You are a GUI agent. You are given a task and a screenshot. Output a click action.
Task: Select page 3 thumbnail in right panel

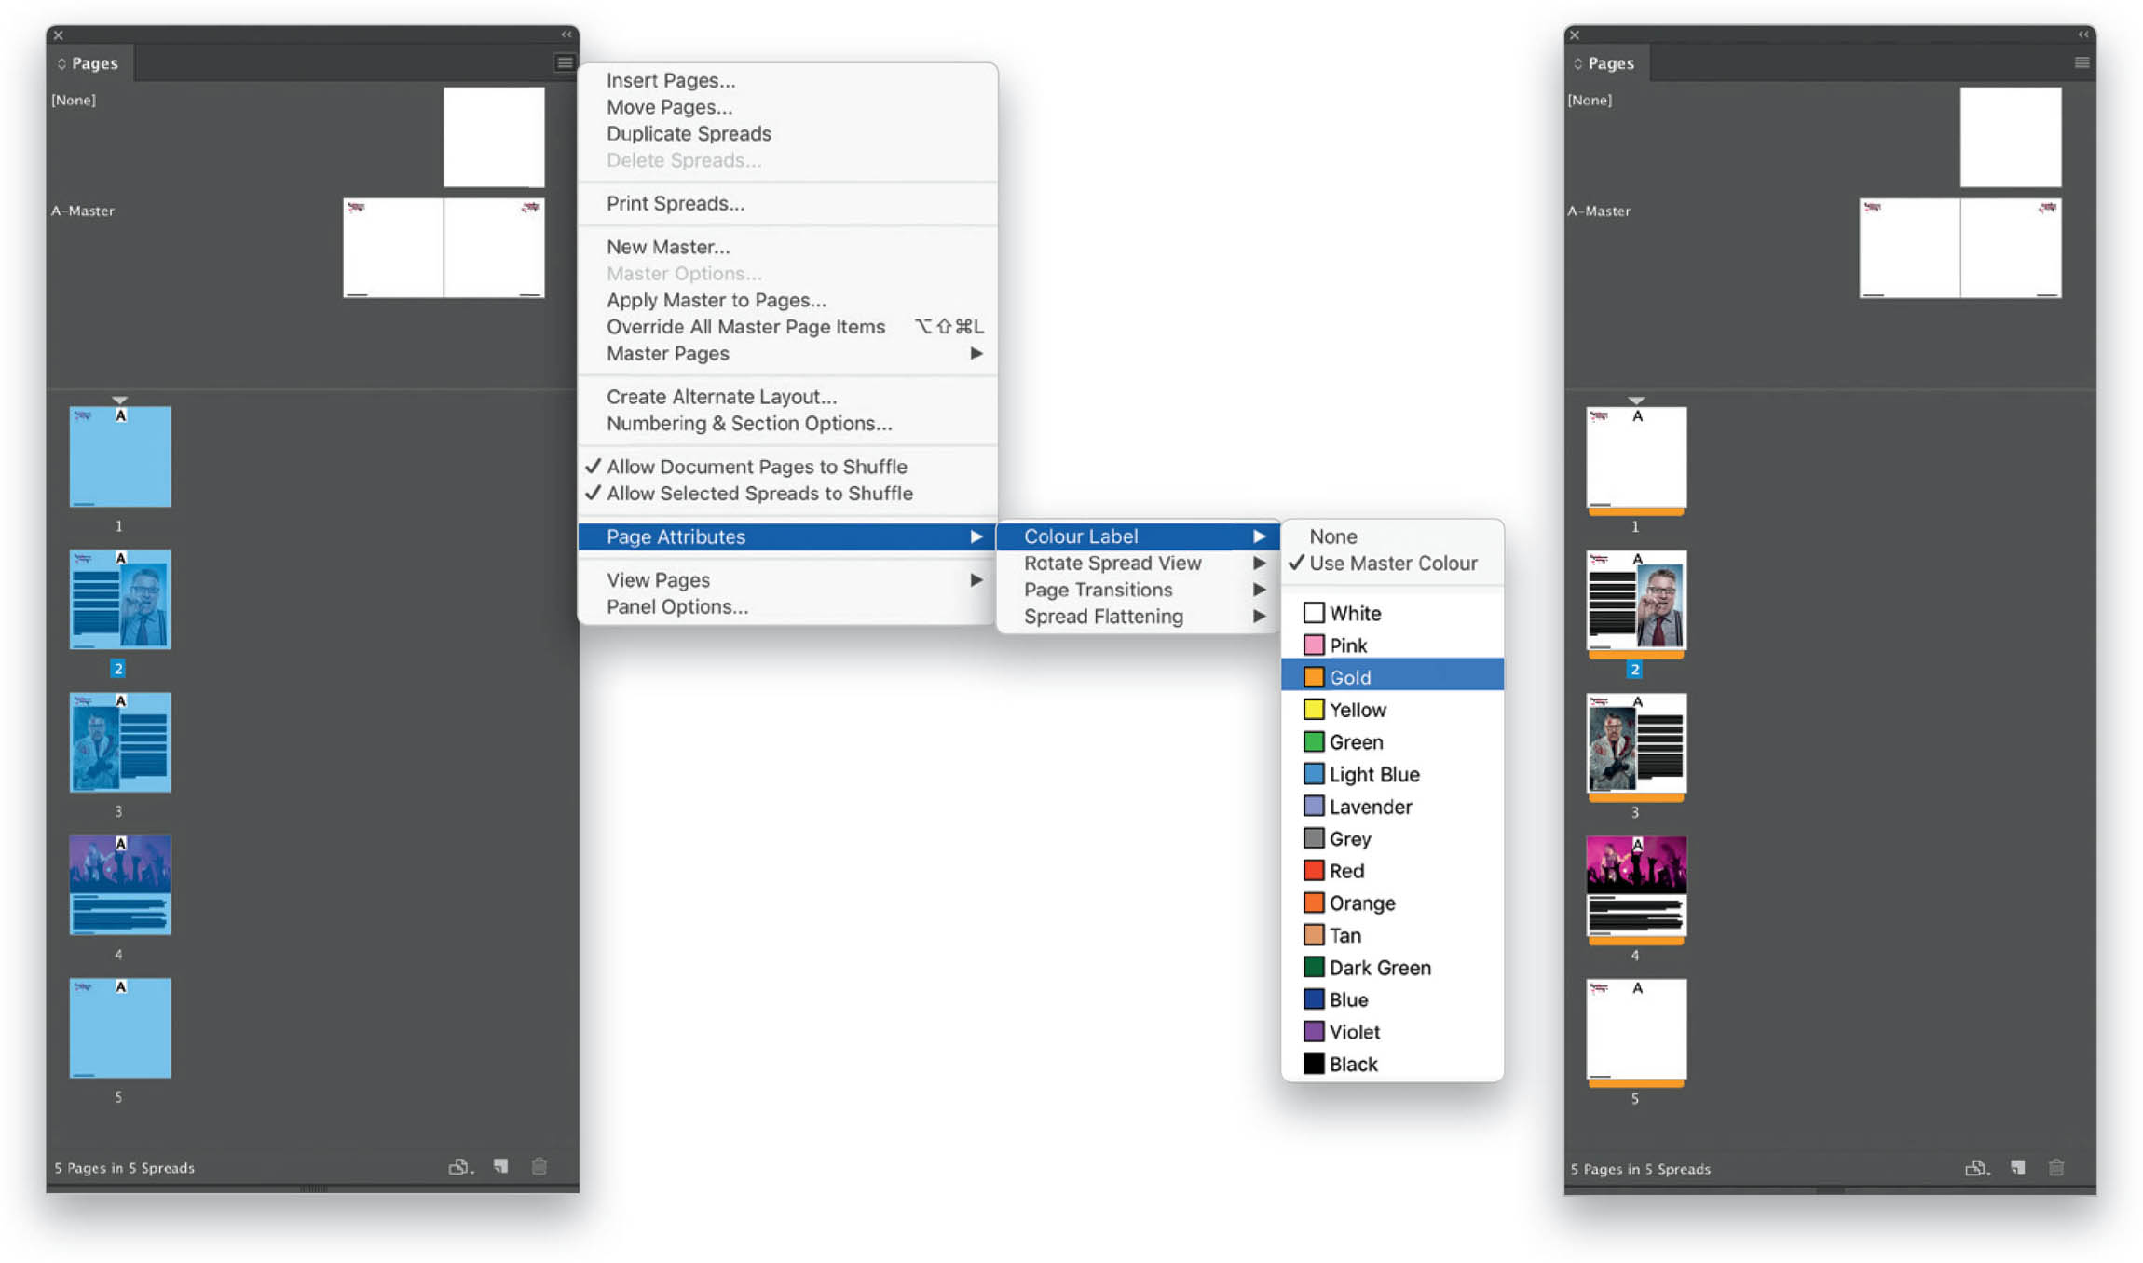(1636, 743)
